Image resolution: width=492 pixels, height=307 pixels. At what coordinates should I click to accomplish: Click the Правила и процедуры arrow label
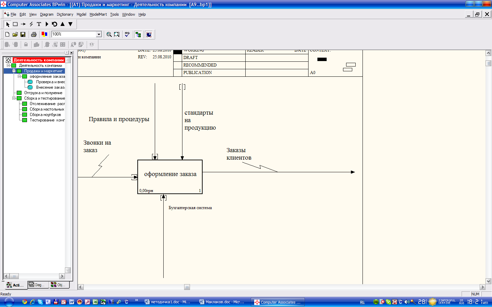[x=119, y=119]
